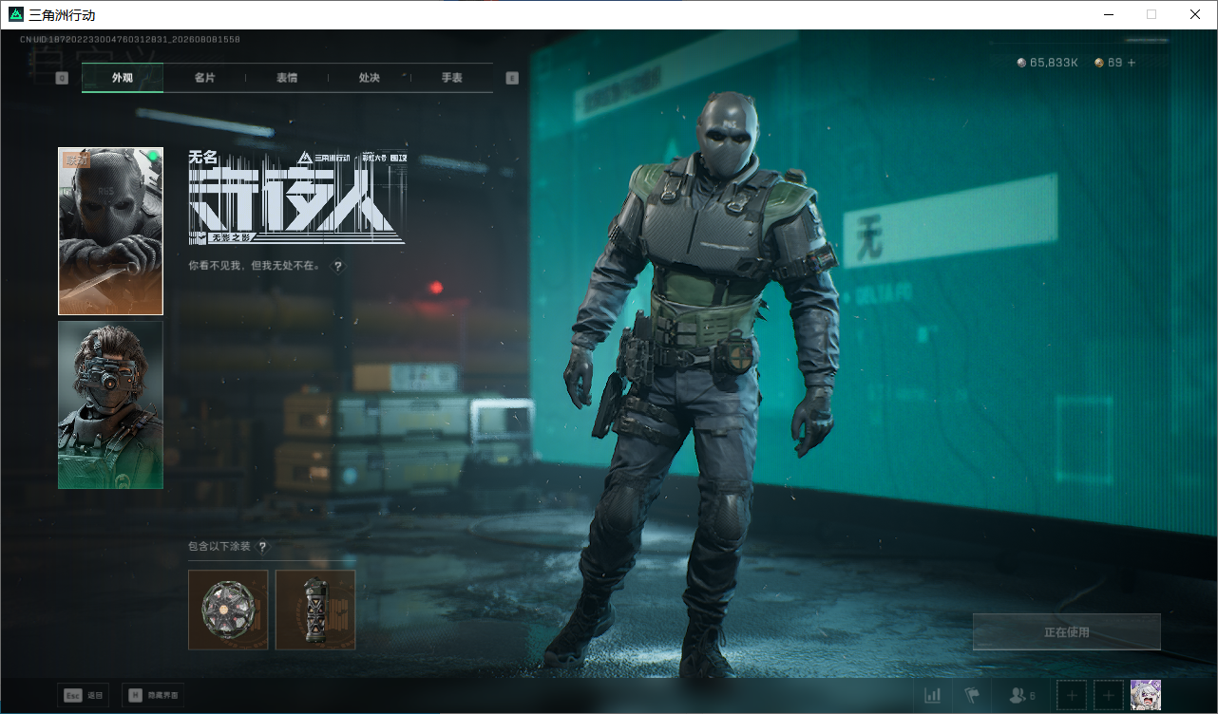1218x714 pixels.
Task: Click the gold currency coin icon
Action: coord(1099,63)
